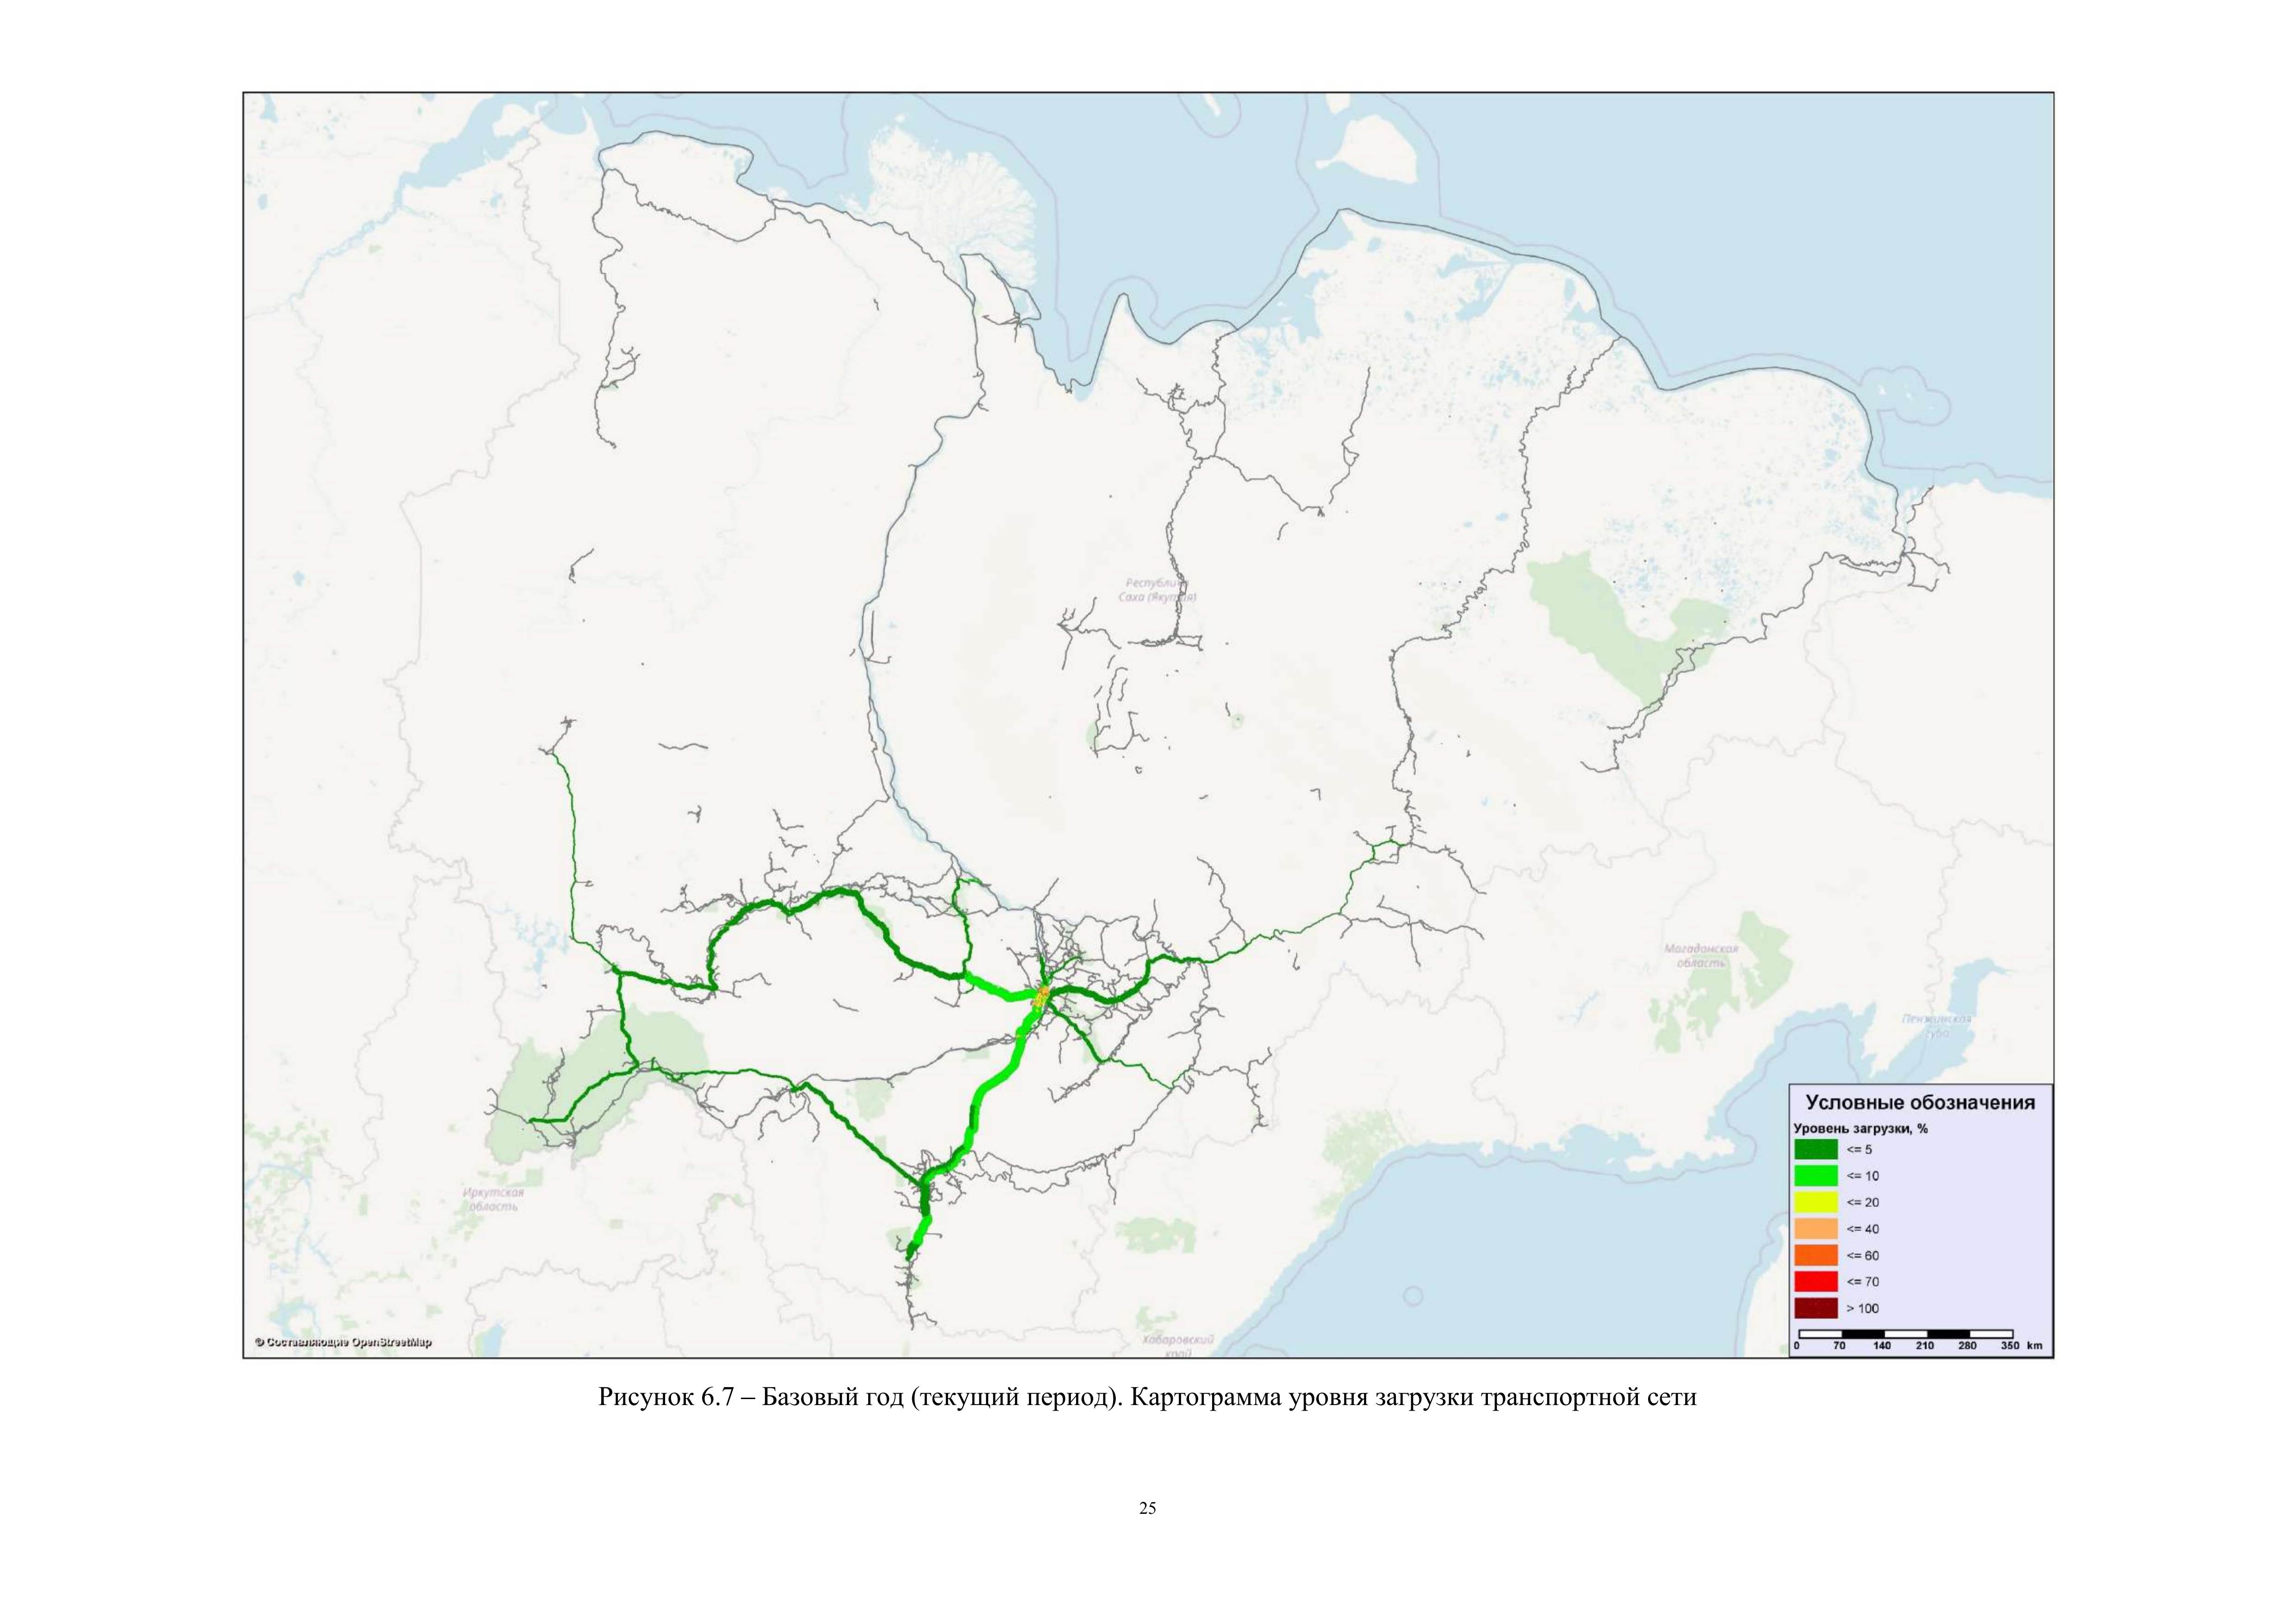
Task: Click the yellow '<= 20' legend swatch
Action: click(1815, 1202)
